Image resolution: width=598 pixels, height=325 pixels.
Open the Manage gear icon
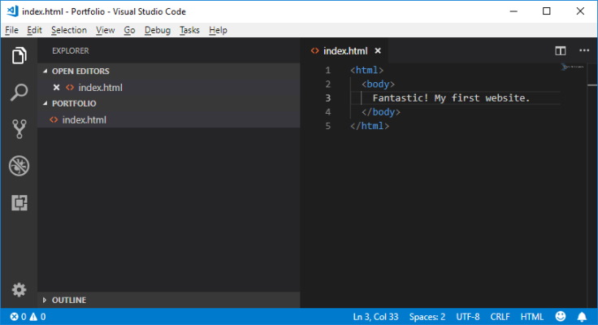(x=19, y=290)
